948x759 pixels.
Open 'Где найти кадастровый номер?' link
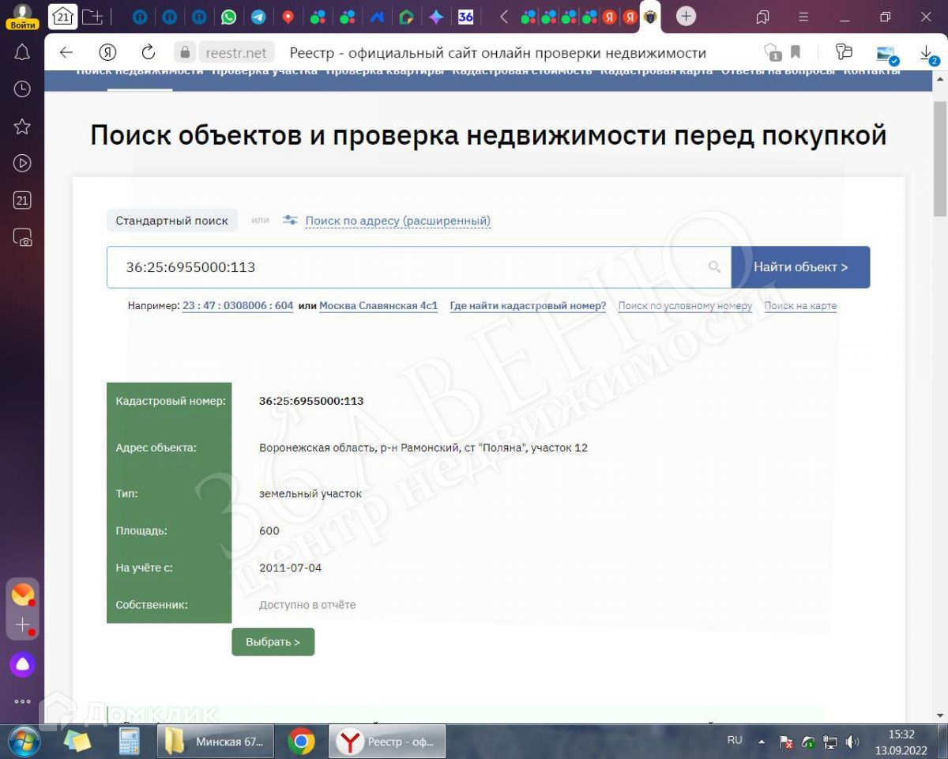pyautogui.click(x=528, y=306)
